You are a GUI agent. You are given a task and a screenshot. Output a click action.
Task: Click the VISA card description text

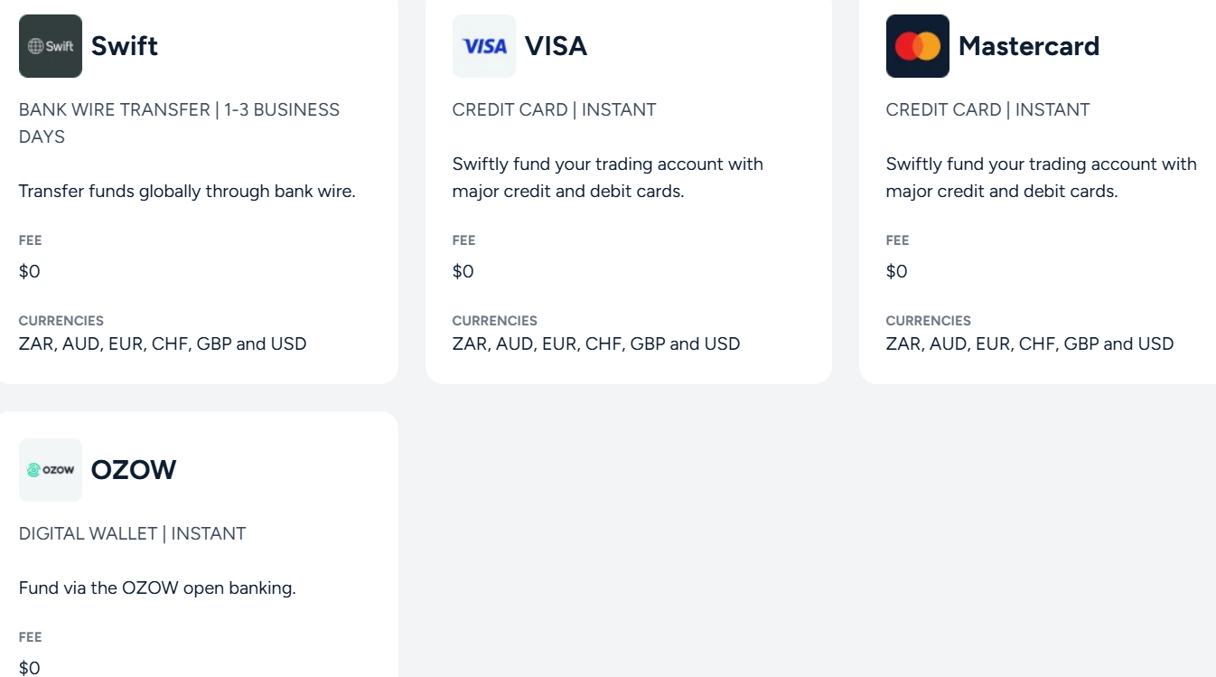click(x=607, y=177)
